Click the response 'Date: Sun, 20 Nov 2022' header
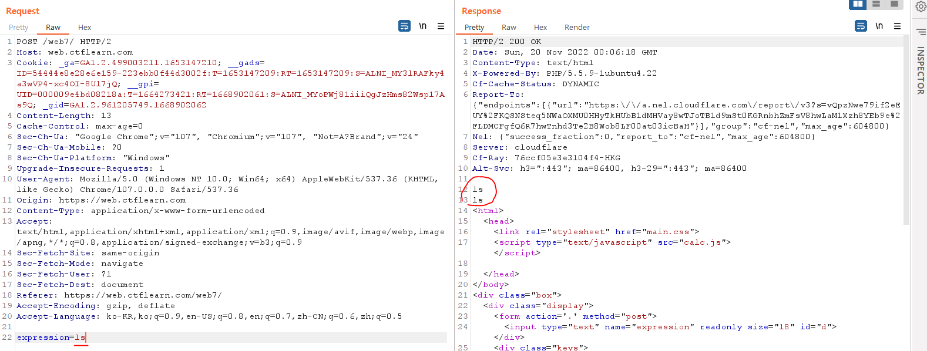 565,52
